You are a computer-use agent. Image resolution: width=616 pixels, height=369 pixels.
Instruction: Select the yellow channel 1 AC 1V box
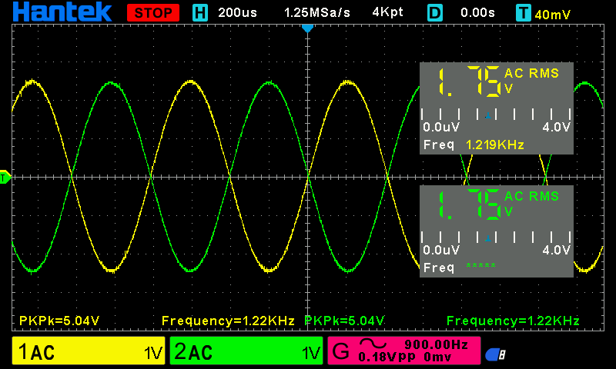pos(89,351)
